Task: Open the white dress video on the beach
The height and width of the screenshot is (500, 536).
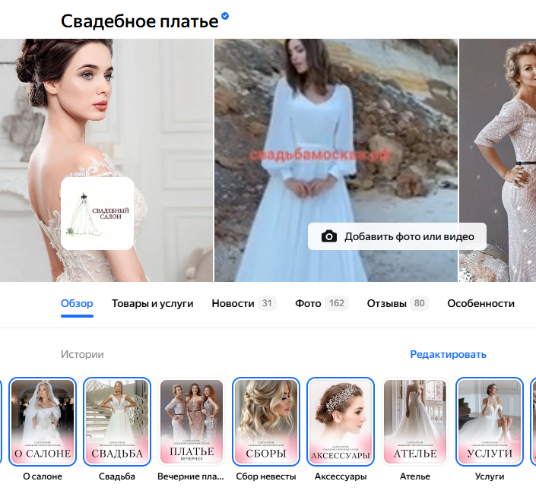Action: [x=336, y=160]
